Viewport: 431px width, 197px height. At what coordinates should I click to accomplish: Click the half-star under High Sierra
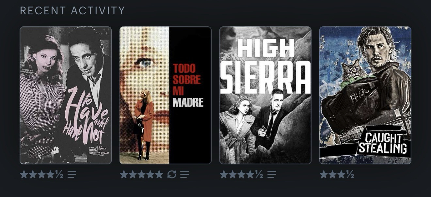point(259,174)
